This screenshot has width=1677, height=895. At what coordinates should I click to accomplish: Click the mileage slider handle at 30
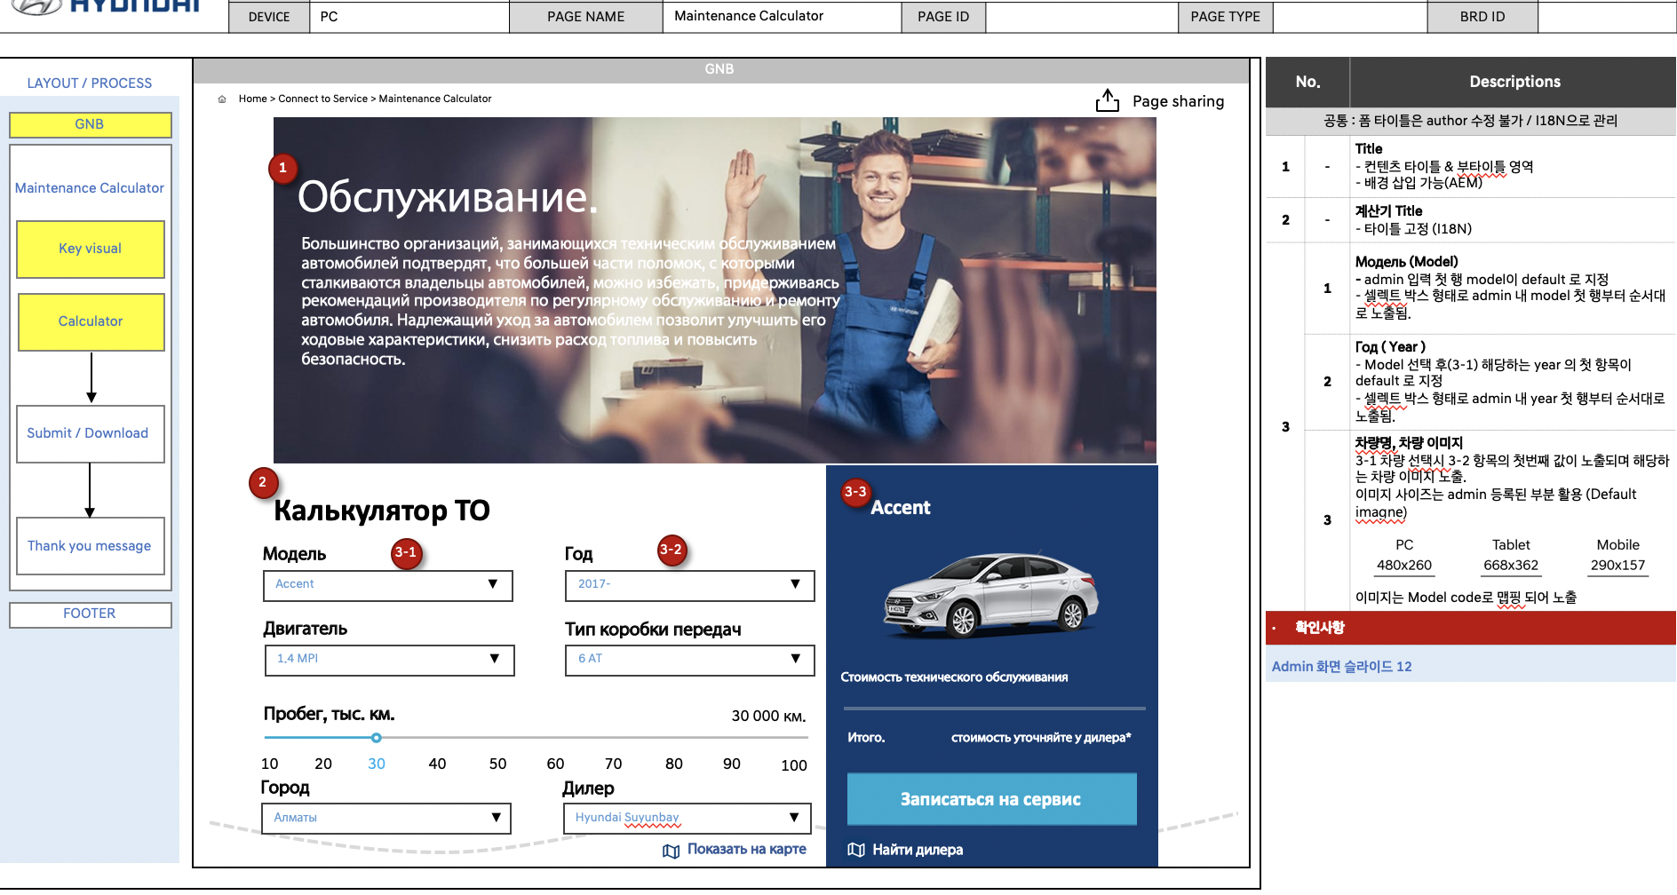[x=377, y=738]
